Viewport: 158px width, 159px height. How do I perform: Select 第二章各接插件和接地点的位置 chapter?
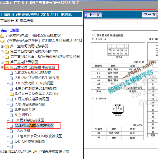point(34,51)
